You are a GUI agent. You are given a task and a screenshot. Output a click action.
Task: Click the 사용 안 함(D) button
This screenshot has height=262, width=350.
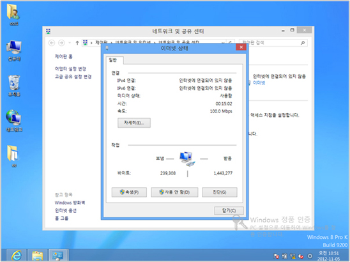174,192
